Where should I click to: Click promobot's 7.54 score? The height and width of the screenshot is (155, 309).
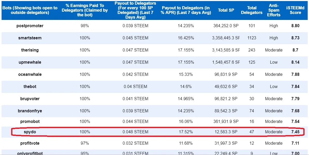(x=296, y=122)
